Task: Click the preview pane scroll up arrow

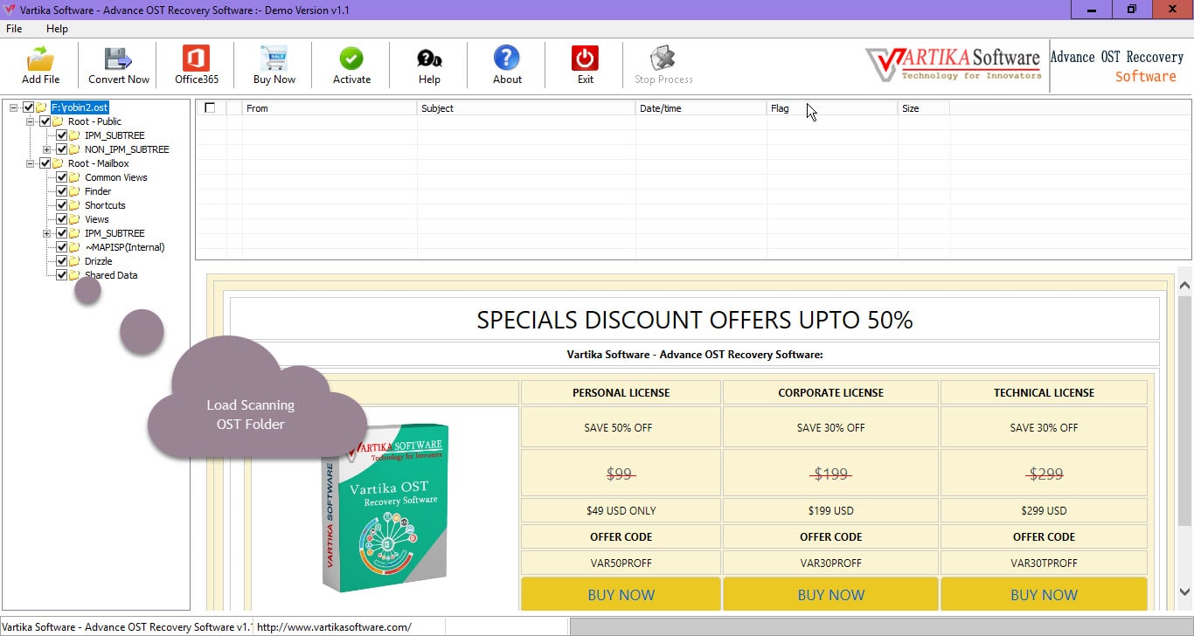Action: 1185,285
